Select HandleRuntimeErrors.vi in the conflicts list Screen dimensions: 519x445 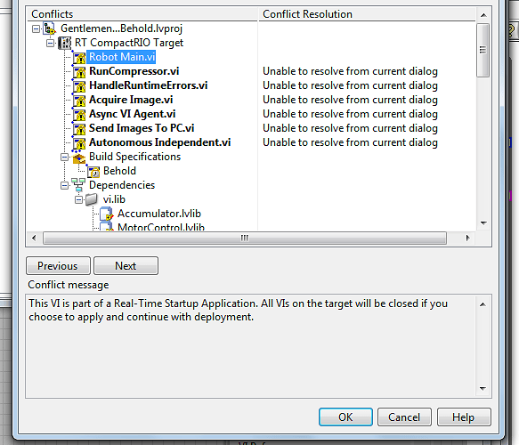click(149, 85)
